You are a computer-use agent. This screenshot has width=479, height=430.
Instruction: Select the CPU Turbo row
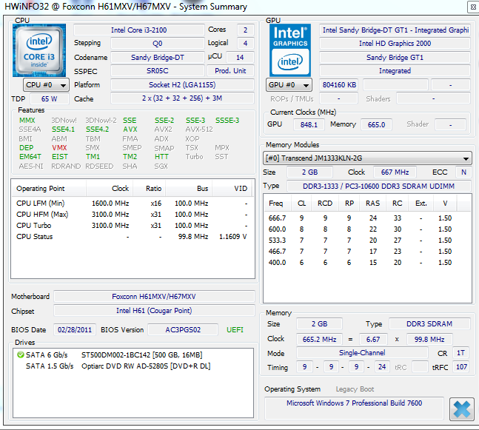point(133,226)
